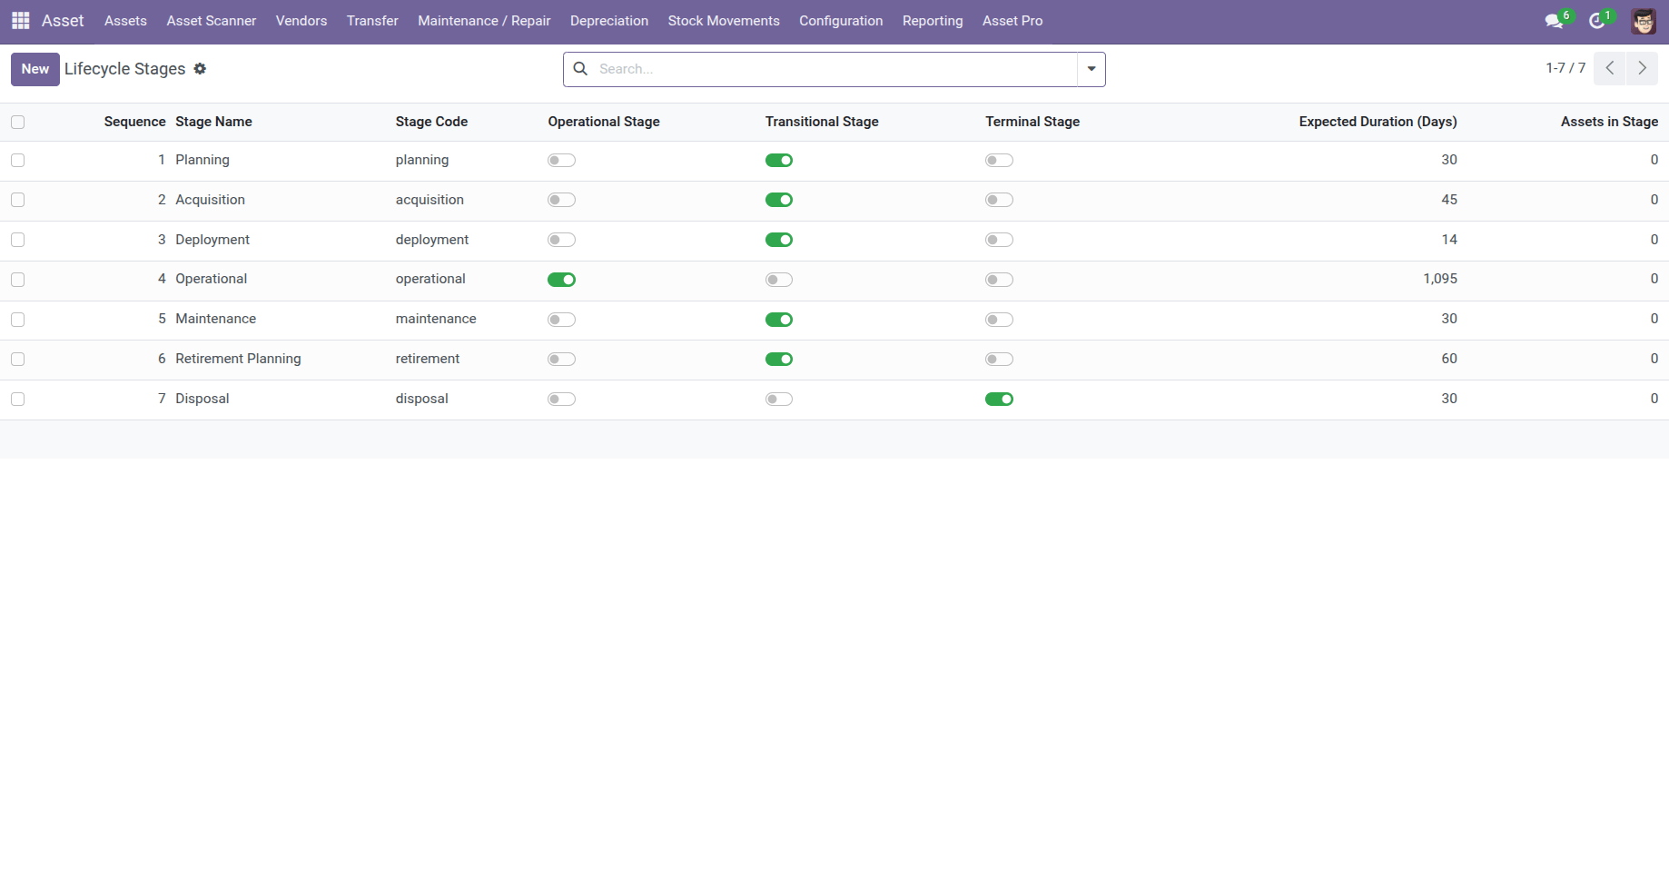Toggle Transitional Stage for Disposal
1669x869 pixels.
[779, 399]
